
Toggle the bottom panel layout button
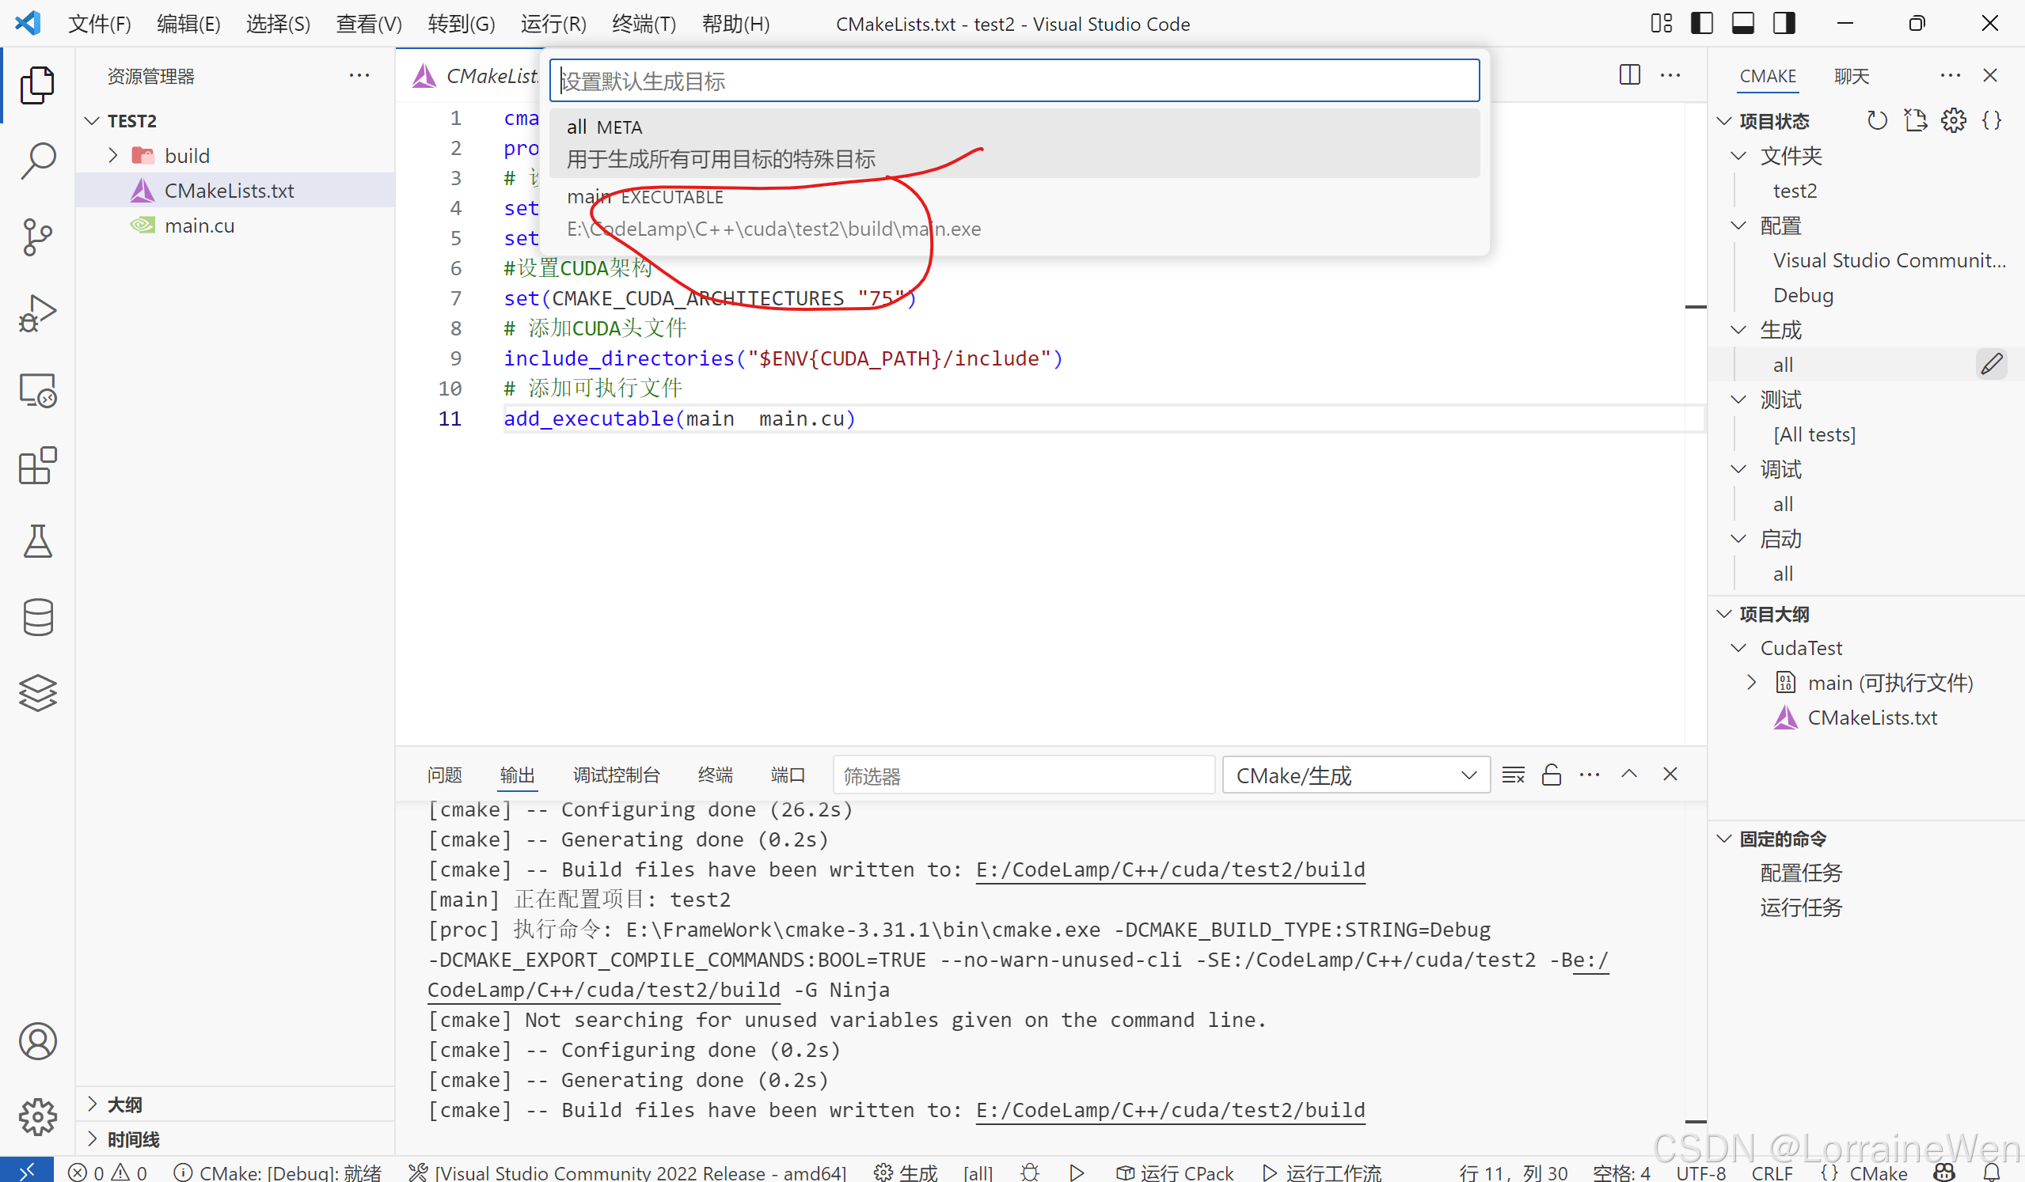coord(1742,23)
